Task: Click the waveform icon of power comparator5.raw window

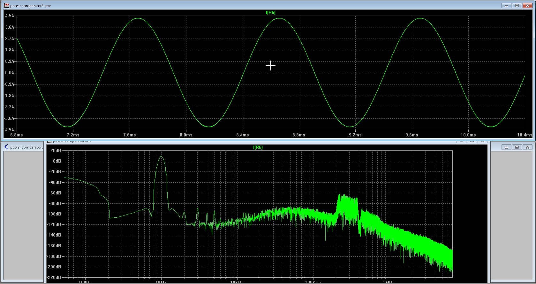Action: [6, 5]
